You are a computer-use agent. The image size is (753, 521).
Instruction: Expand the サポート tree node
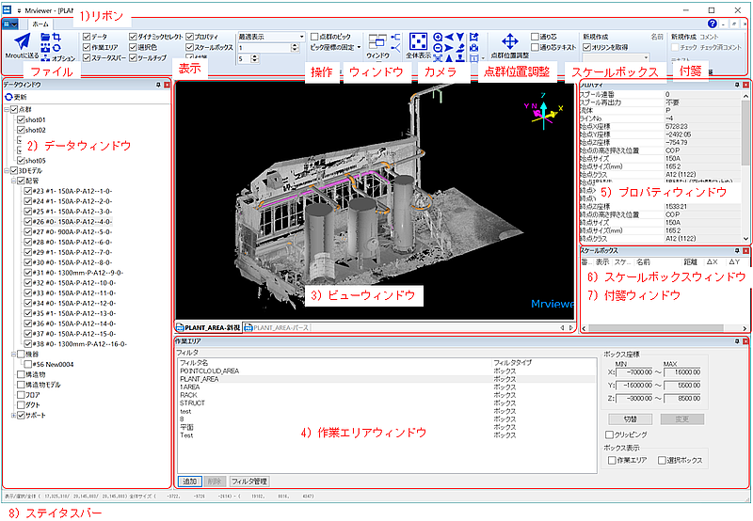13,416
